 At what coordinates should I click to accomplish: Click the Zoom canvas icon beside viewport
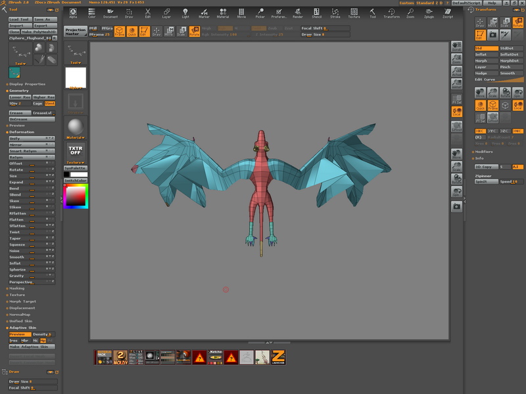[456, 59]
